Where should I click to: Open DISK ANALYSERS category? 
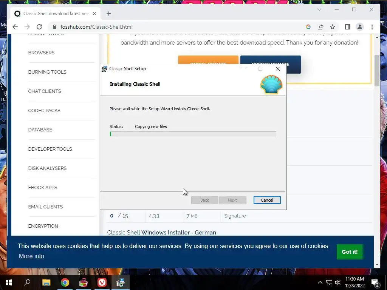47,168
